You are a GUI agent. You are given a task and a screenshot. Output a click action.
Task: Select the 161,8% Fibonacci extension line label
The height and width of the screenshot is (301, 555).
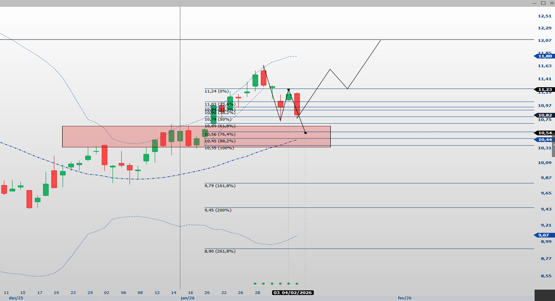point(220,185)
